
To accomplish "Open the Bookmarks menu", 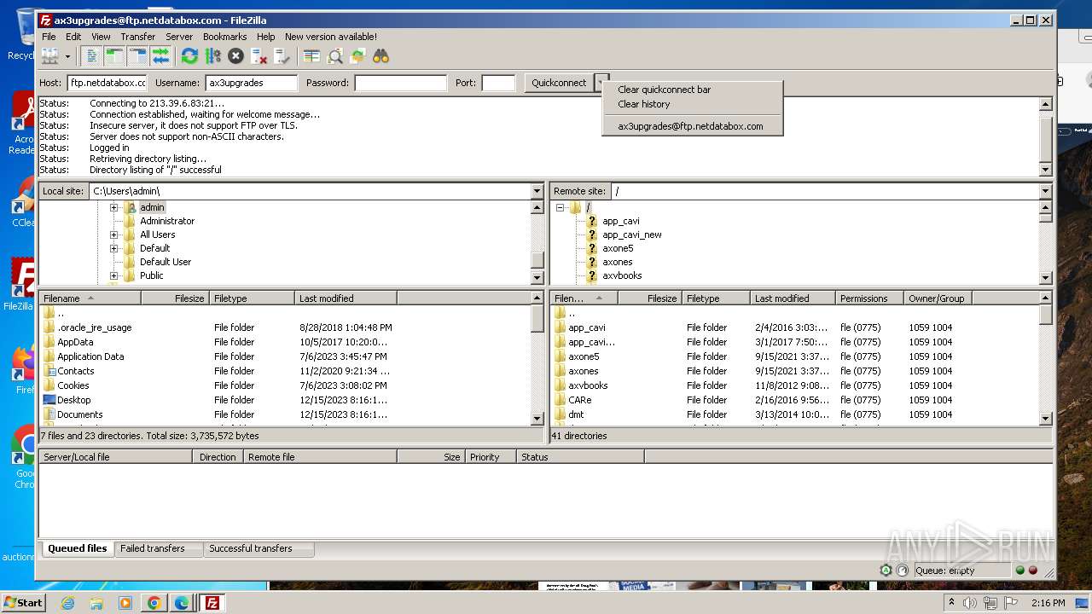I will tap(224, 37).
